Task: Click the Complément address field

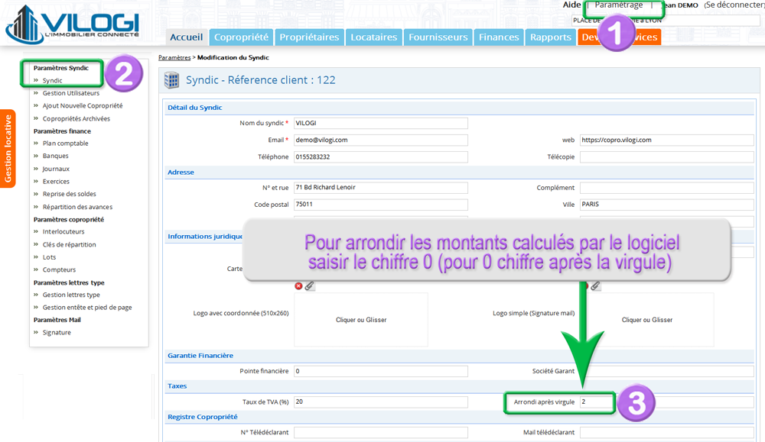Action: [x=666, y=188]
